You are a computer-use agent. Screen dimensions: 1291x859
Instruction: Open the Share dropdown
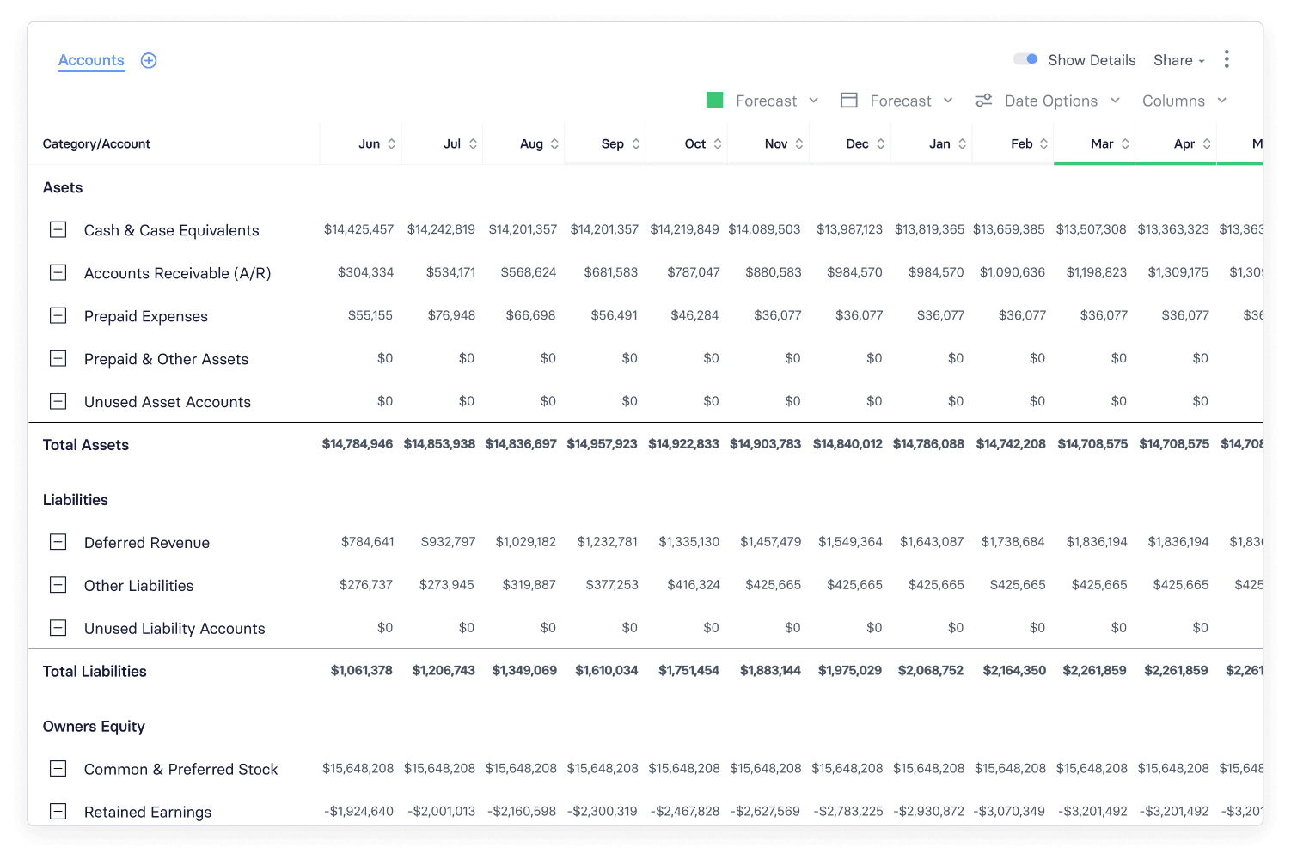pyautogui.click(x=1179, y=60)
